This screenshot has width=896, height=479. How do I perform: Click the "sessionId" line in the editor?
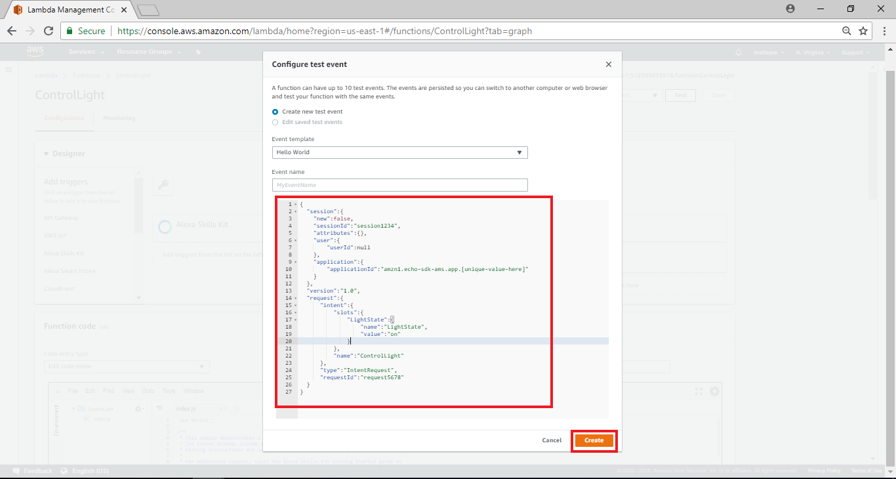click(x=357, y=226)
